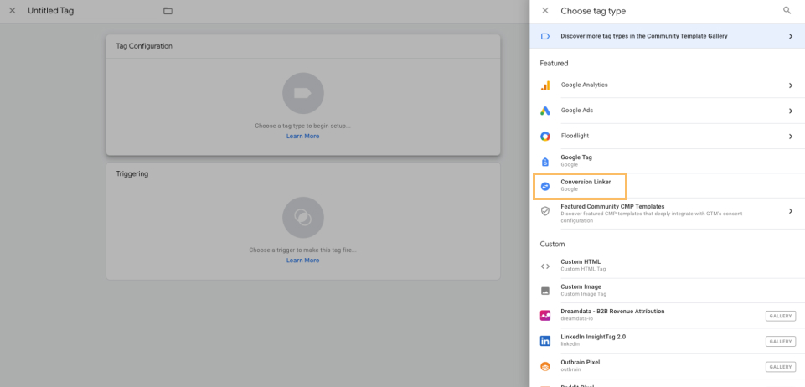Click the Conversion Linker icon
805x387 pixels.
click(x=545, y=186)
